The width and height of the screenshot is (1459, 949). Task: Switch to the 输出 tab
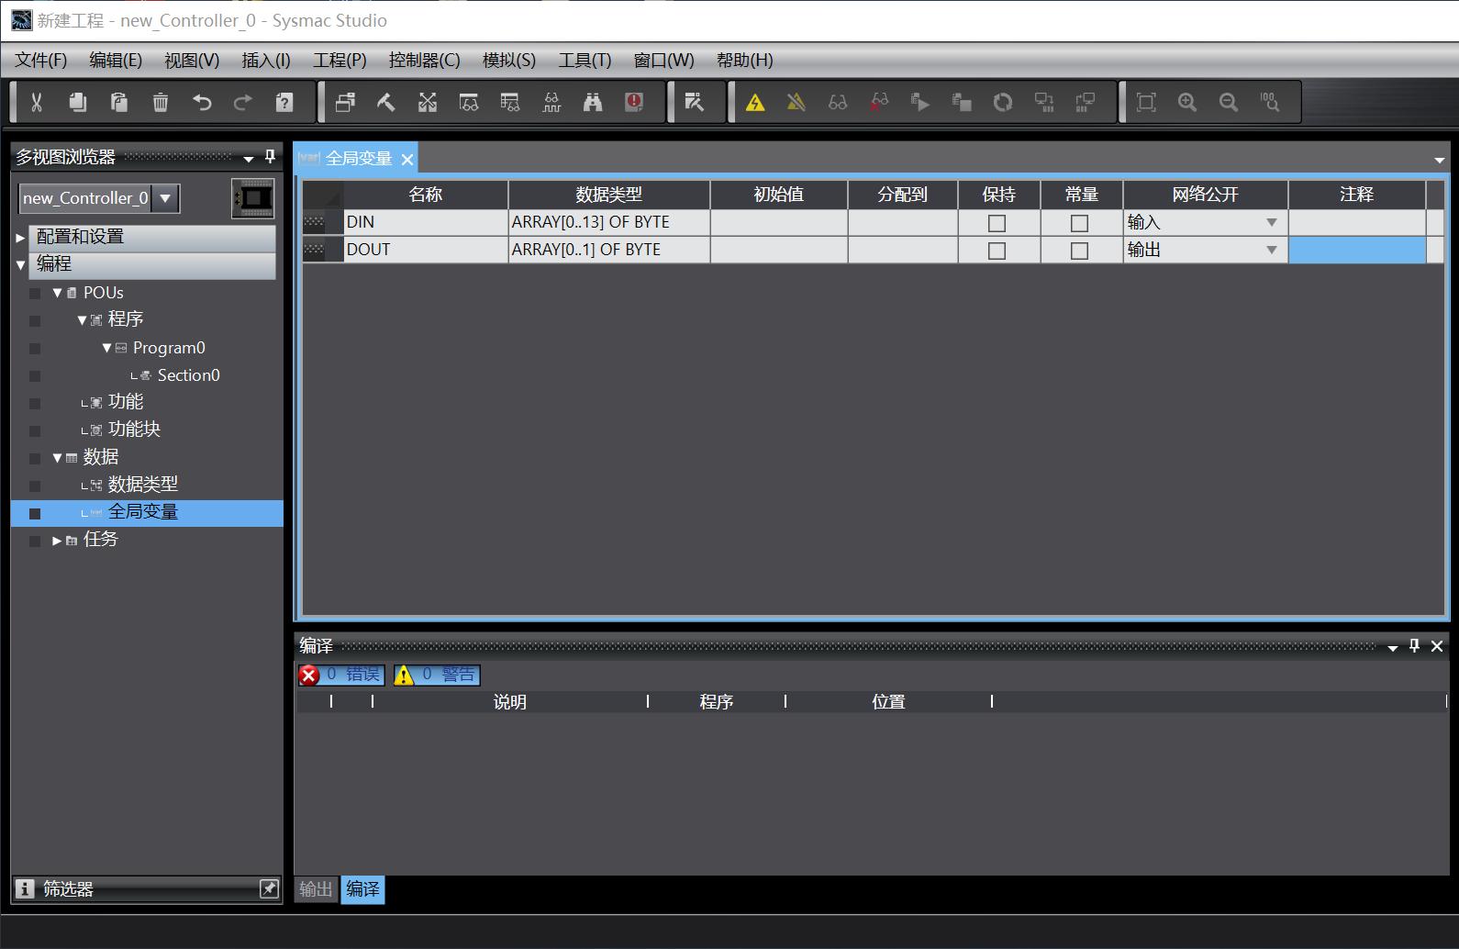coord(316,888)
